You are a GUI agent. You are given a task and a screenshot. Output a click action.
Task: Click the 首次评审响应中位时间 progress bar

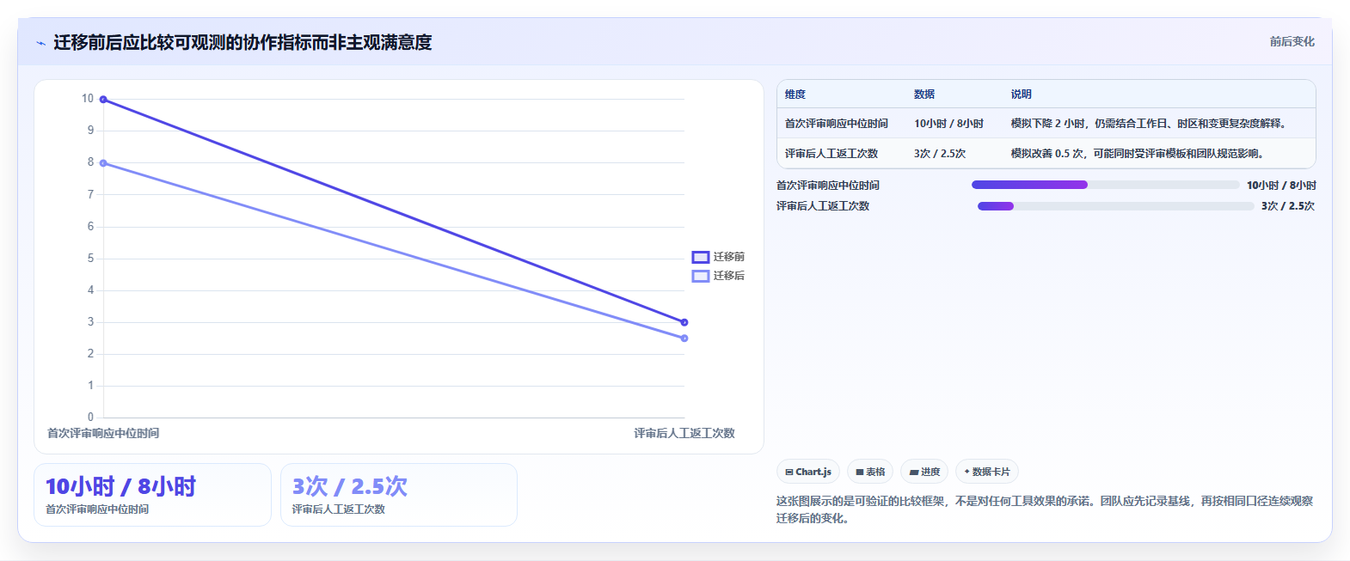coord(1106,185)
